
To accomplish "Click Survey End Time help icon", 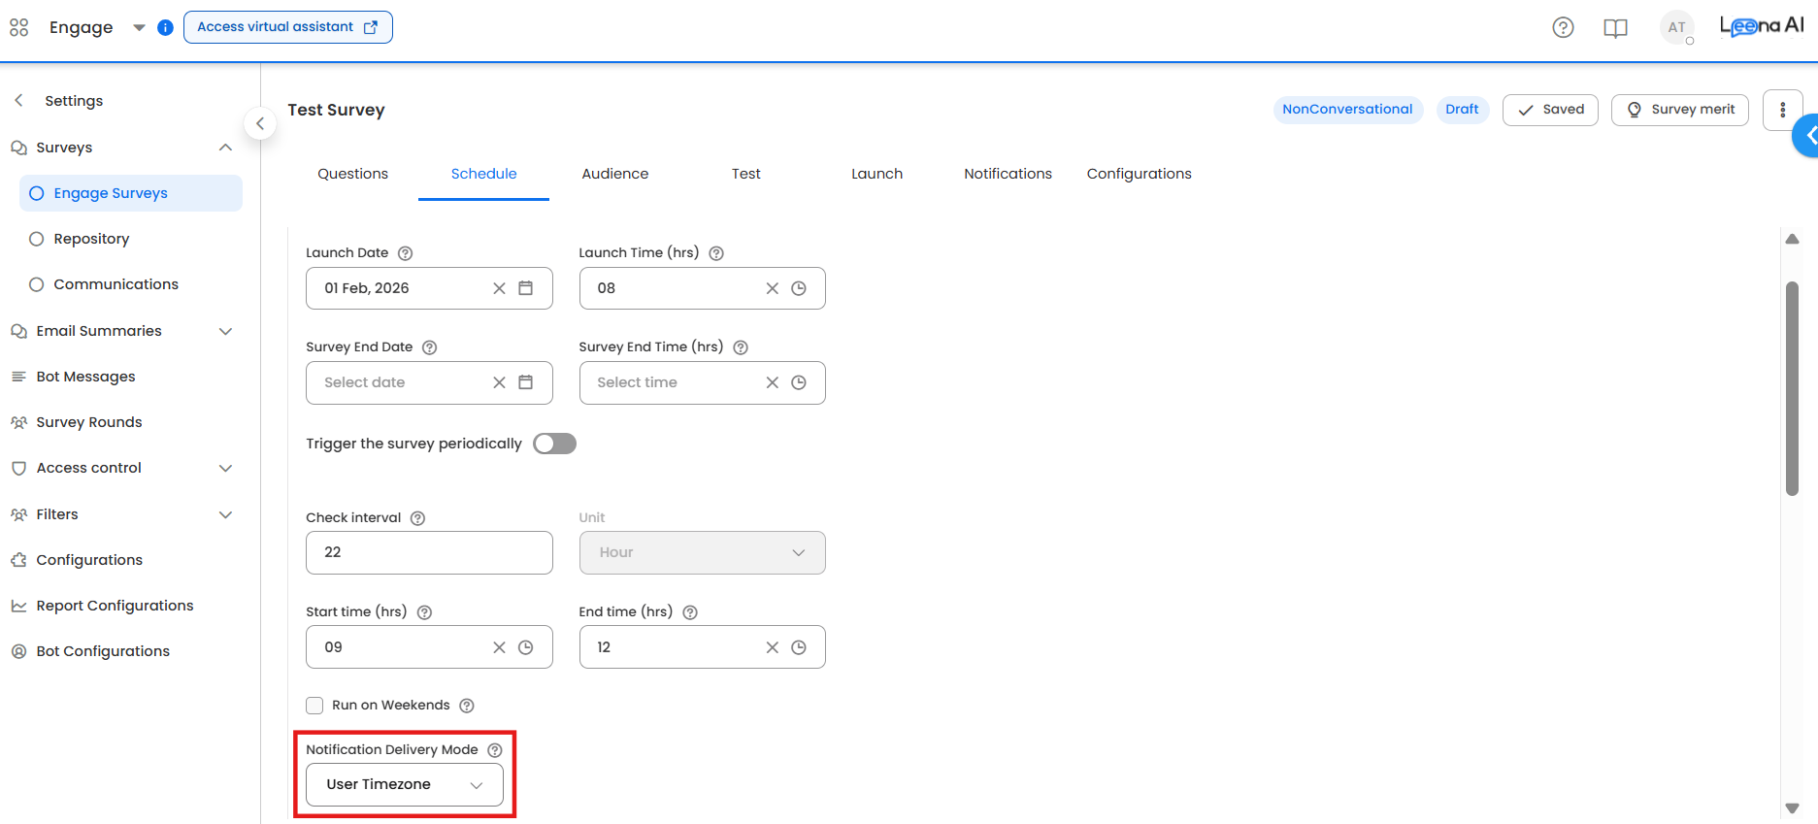I will (x=741, y=347).
